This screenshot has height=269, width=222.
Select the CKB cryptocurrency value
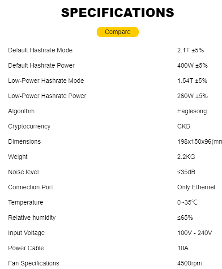(x=184, y=126)
